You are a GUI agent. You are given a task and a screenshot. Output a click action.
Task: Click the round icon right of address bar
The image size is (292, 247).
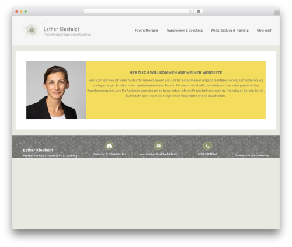(x=199, y=11)
